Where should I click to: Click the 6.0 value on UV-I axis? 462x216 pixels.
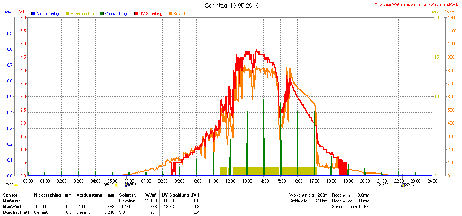pos(23,17)
